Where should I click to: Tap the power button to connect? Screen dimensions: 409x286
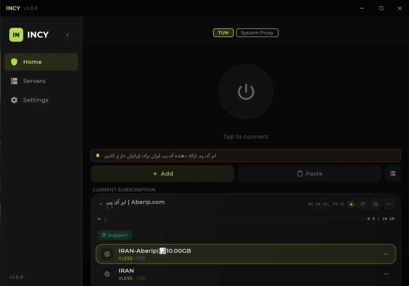click(x=246, y=91)
